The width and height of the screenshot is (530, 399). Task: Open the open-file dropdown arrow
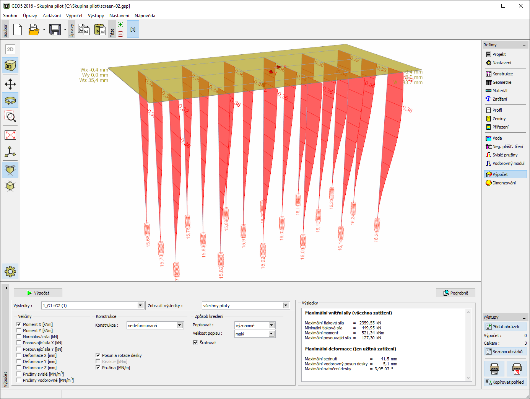coord(44,29)
